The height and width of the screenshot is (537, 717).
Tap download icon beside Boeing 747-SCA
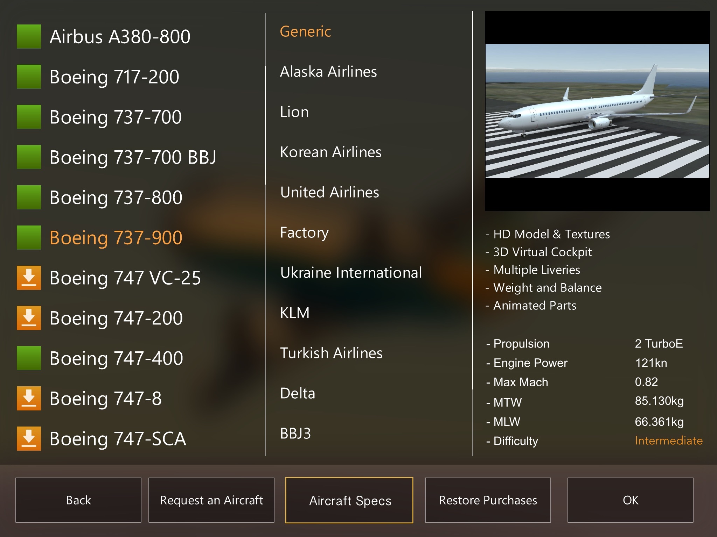(x=29, y=439)
